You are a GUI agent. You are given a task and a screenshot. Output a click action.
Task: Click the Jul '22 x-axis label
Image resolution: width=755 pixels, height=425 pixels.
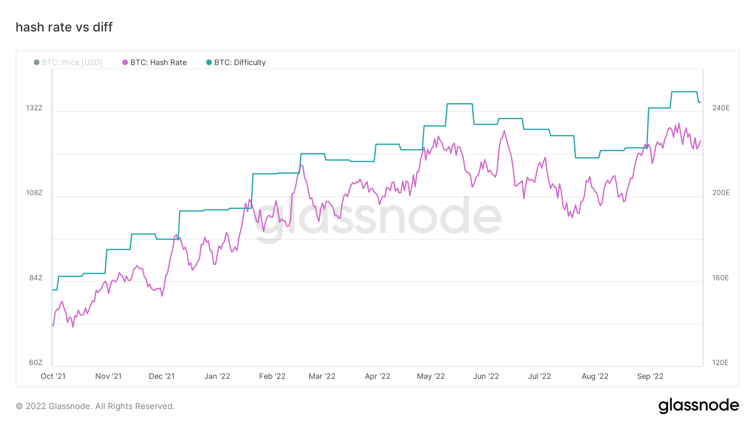[x=539, y=376]
